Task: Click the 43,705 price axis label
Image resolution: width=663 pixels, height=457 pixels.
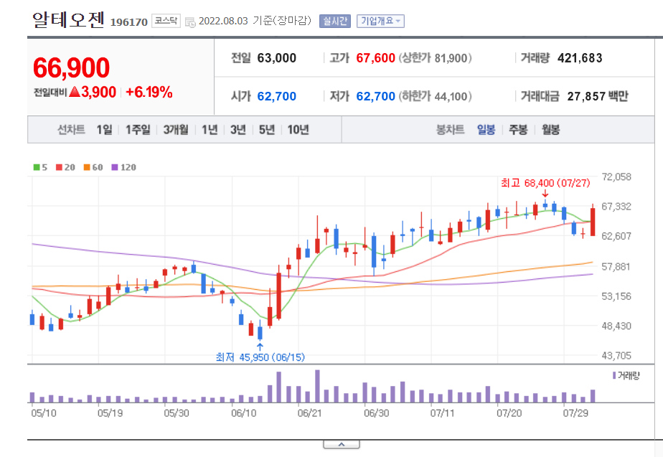Action: coord(616,356)
